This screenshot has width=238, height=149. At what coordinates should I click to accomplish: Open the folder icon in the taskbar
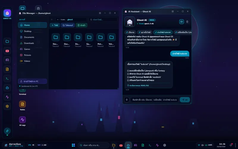coord(114,145)
